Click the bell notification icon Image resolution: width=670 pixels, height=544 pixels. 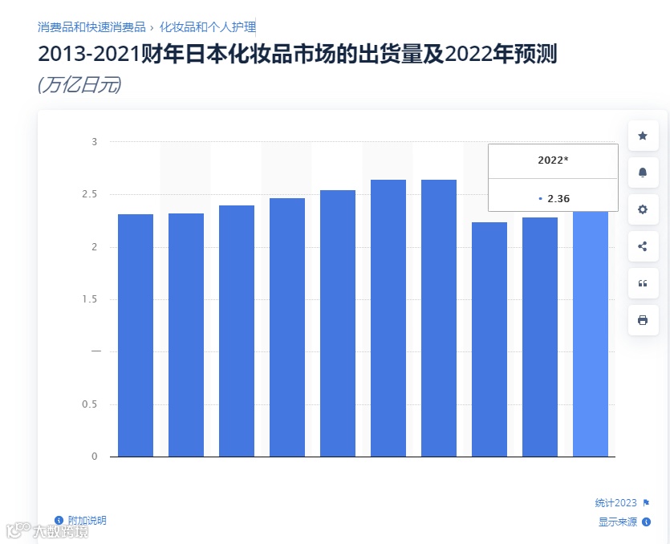643,173
